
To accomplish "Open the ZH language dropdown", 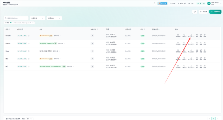I will pyautogui.click(x=191, y=3).
